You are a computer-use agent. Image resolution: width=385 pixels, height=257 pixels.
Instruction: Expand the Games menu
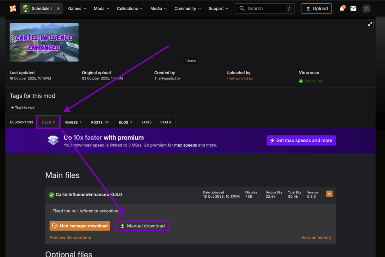pyautogui.click(x=77, y=9)
